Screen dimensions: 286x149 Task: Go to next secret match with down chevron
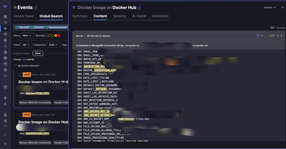tap(281, 36)
